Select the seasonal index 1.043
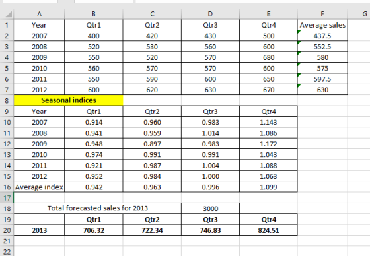 click(268, 154)
